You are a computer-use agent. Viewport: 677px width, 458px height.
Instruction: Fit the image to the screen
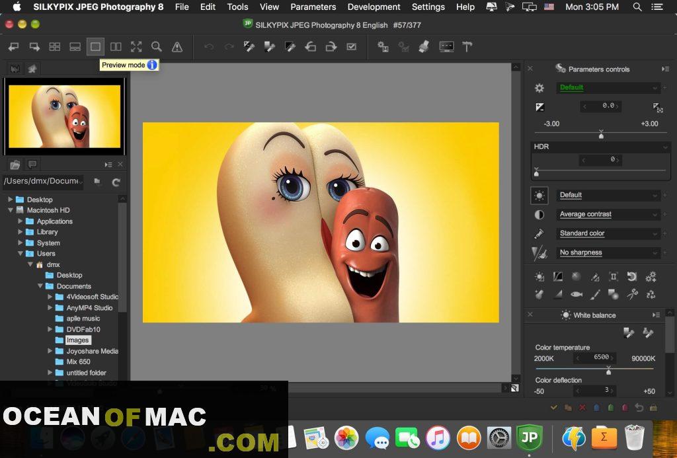coord(136,47)
